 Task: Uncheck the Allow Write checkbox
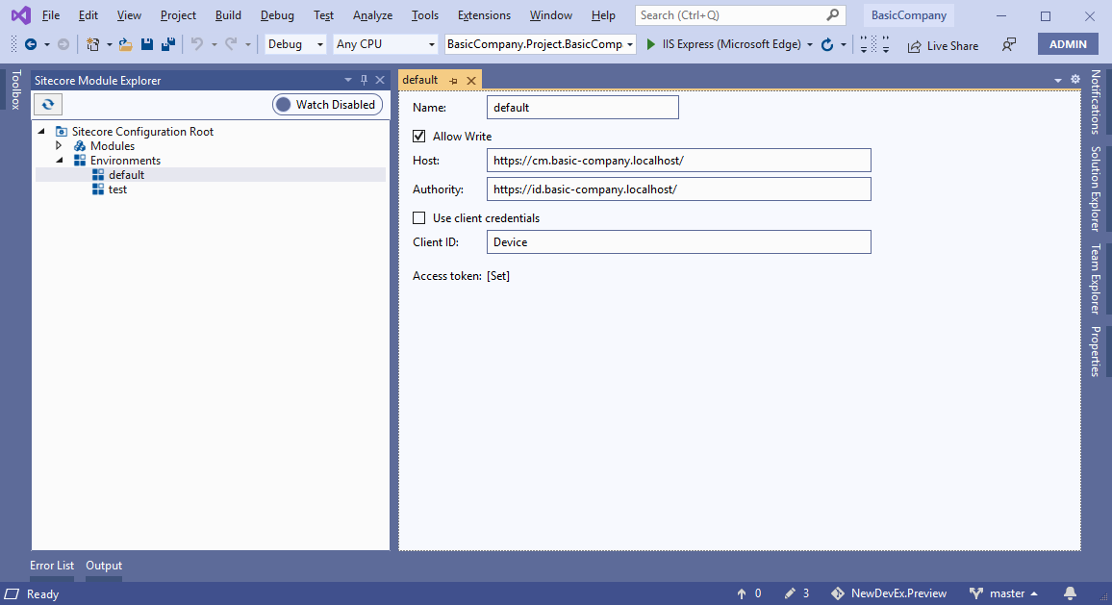coord(419,136)
